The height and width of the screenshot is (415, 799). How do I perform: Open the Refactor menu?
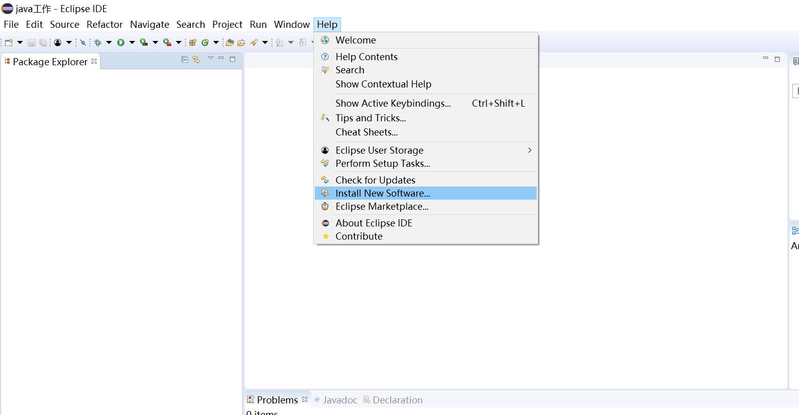(105, 24)
